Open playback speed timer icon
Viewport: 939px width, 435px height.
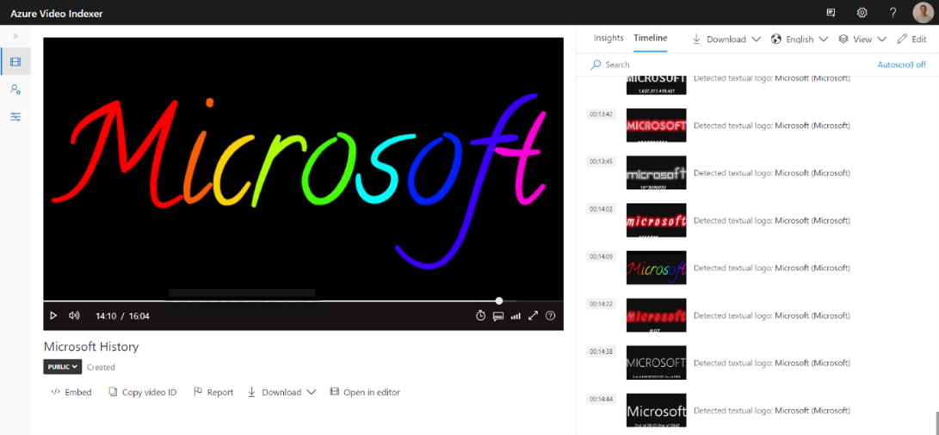coord(480,316)
